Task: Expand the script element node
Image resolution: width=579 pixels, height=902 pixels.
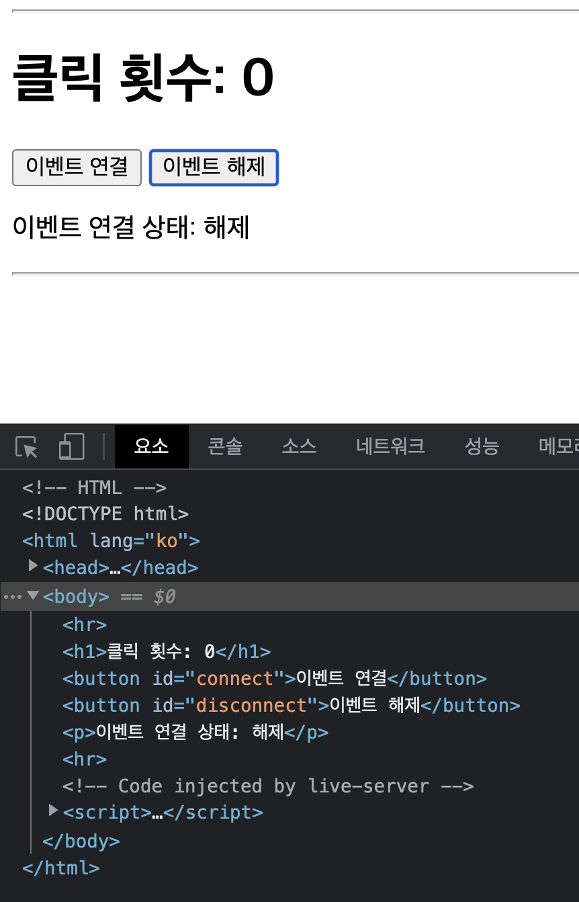Action: tap(53, 811)
